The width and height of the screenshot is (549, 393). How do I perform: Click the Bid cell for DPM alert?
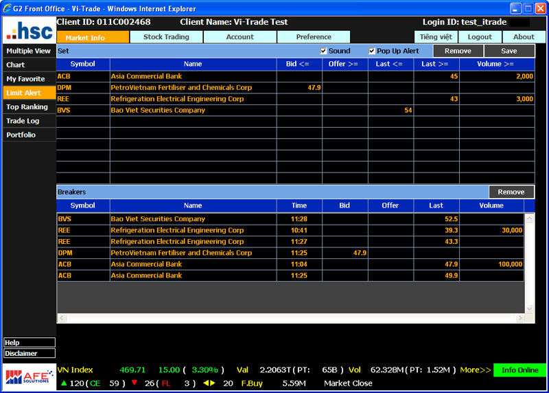(299, 88)
